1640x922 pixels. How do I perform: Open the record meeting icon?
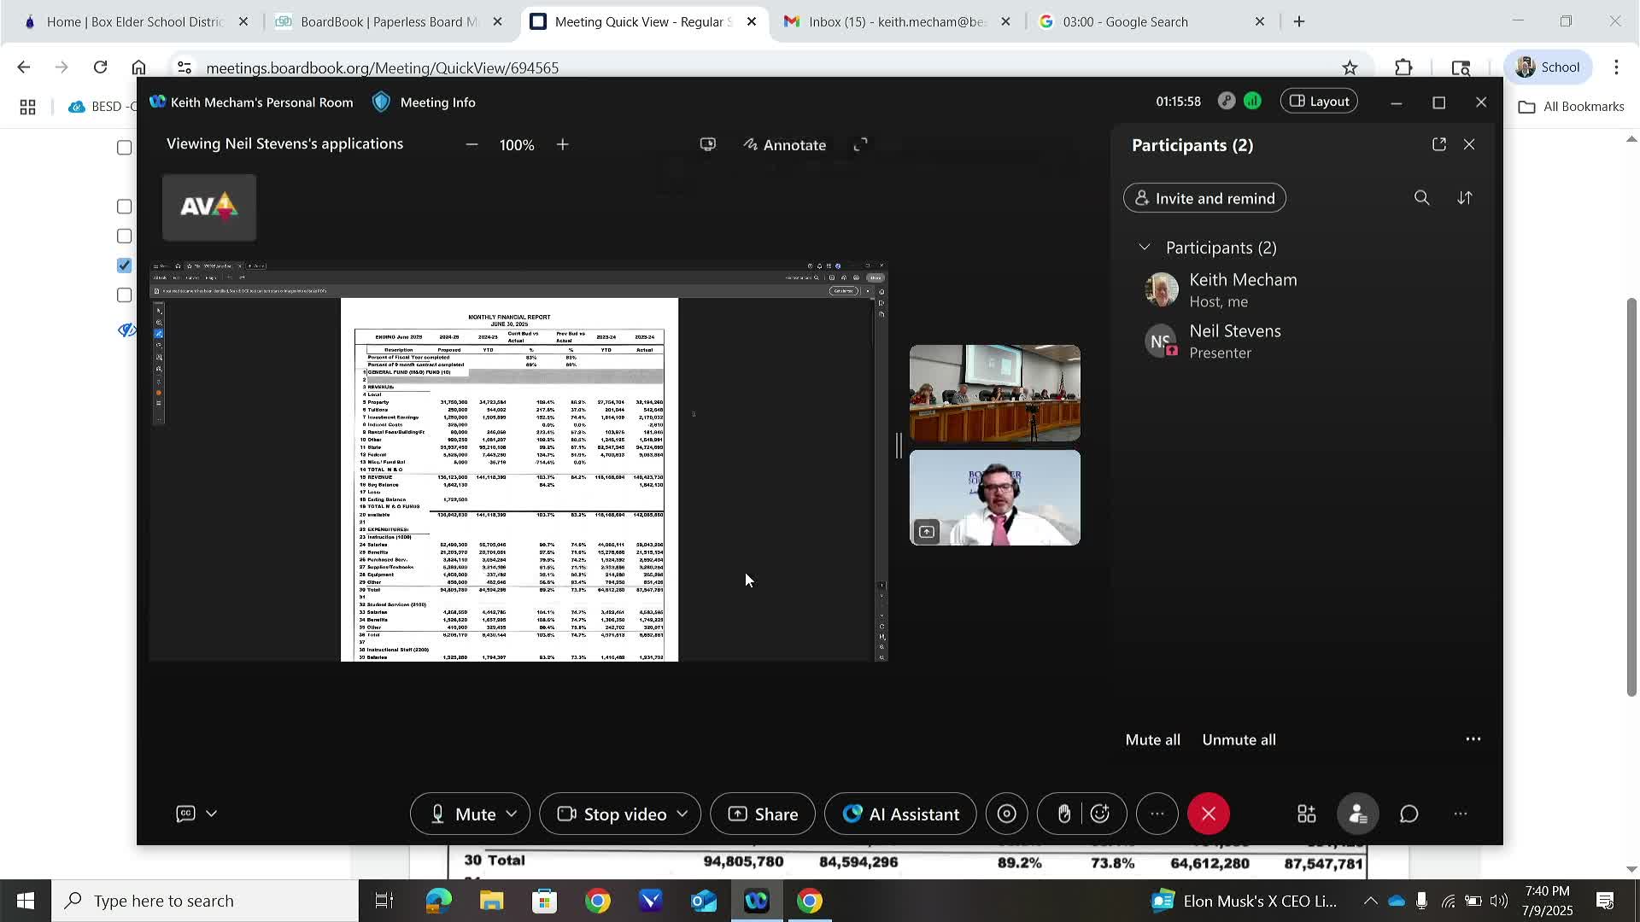click(x=1007, y=814)
